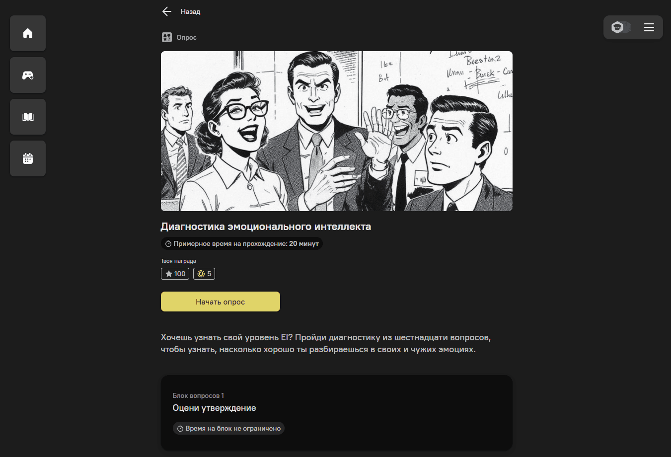Click Время на блок не ограничено chip

(228, 428)
